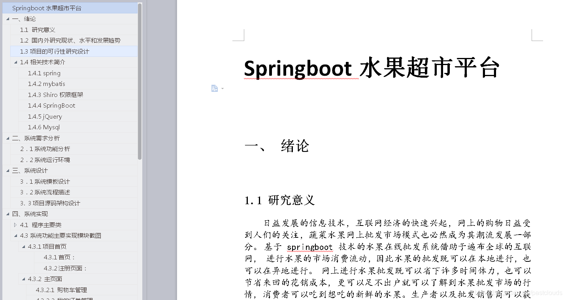This screenshot has height=300, width=566.
Task: Go to 4.3.2.1 购物车管理 entry
Action: pos(82,290)
